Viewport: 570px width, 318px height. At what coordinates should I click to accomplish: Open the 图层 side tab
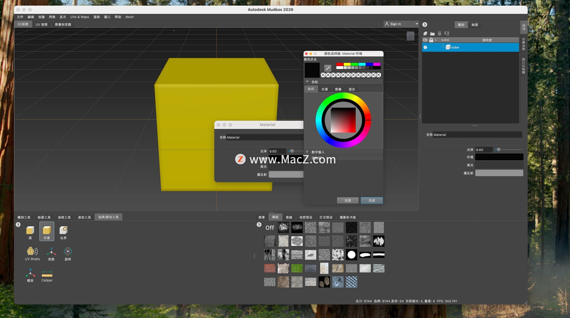point(523,27)
